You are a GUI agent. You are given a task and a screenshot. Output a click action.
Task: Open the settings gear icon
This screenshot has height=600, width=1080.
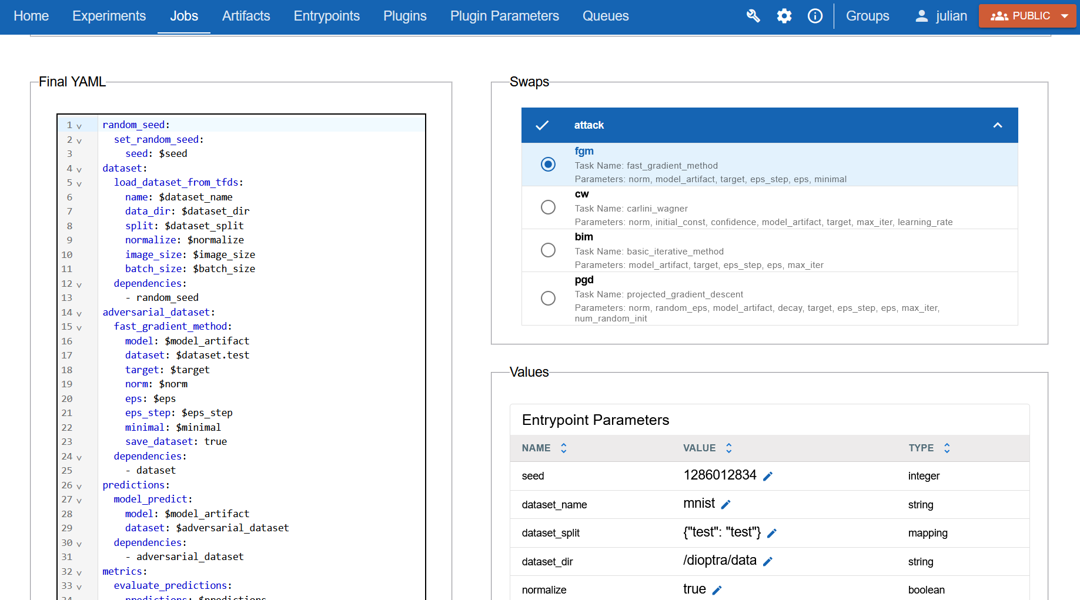click(x=784, y=16)
